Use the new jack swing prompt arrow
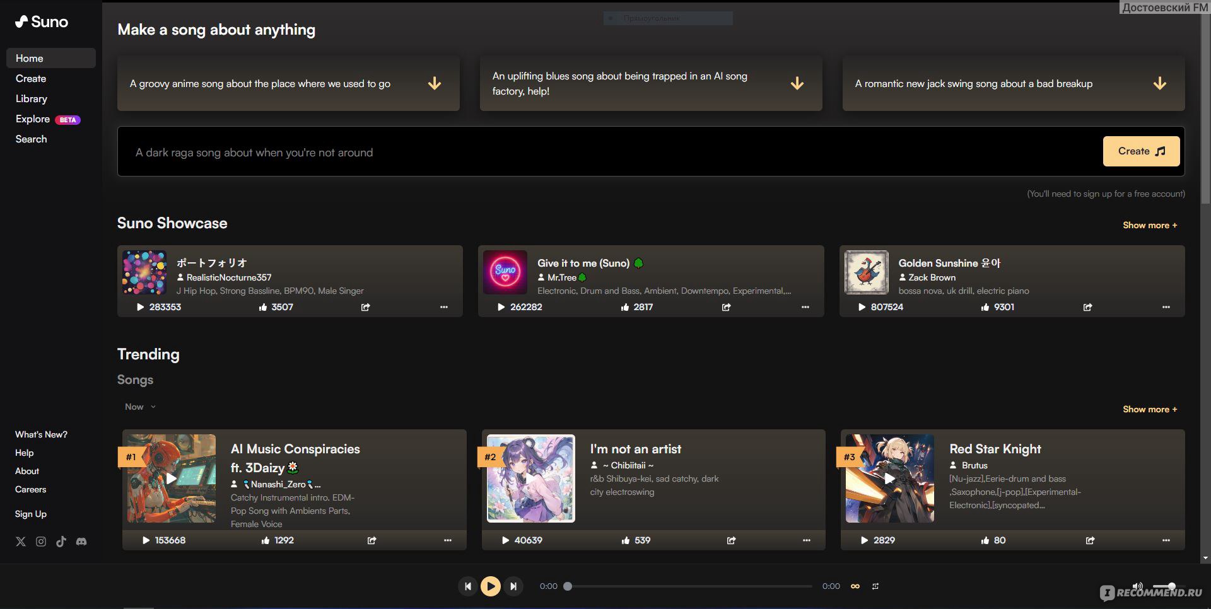This screenshot has height=609, width=1211. (x=1160, y=83)
